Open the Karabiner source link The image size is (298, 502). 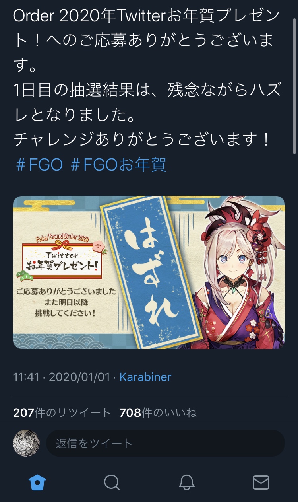click(145, 377)
